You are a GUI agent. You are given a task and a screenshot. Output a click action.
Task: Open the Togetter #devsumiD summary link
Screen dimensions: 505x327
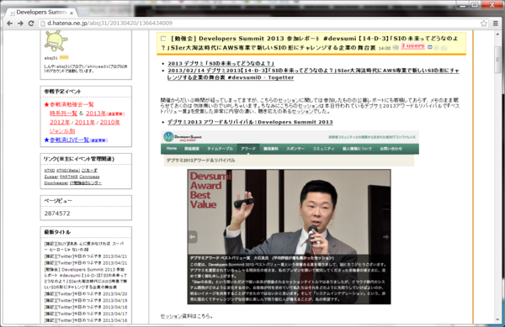tap(313, 74)
